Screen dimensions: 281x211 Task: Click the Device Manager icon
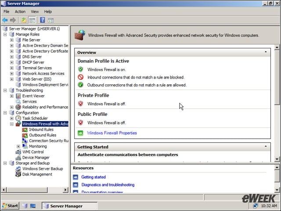[x=18, y=157]
